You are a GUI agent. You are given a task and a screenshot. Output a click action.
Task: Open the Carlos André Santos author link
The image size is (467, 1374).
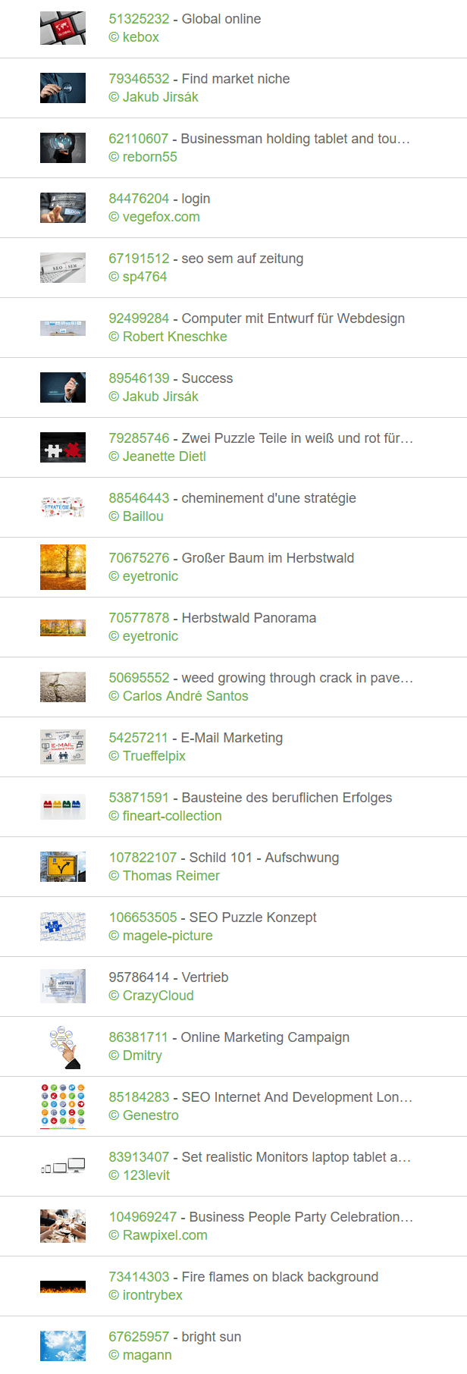click(179, 696)
